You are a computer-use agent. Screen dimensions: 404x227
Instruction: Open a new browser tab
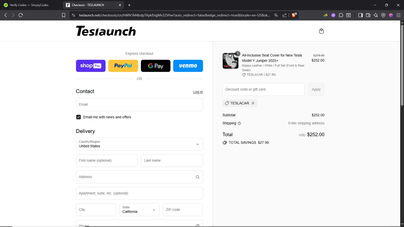tap(129, 5)
